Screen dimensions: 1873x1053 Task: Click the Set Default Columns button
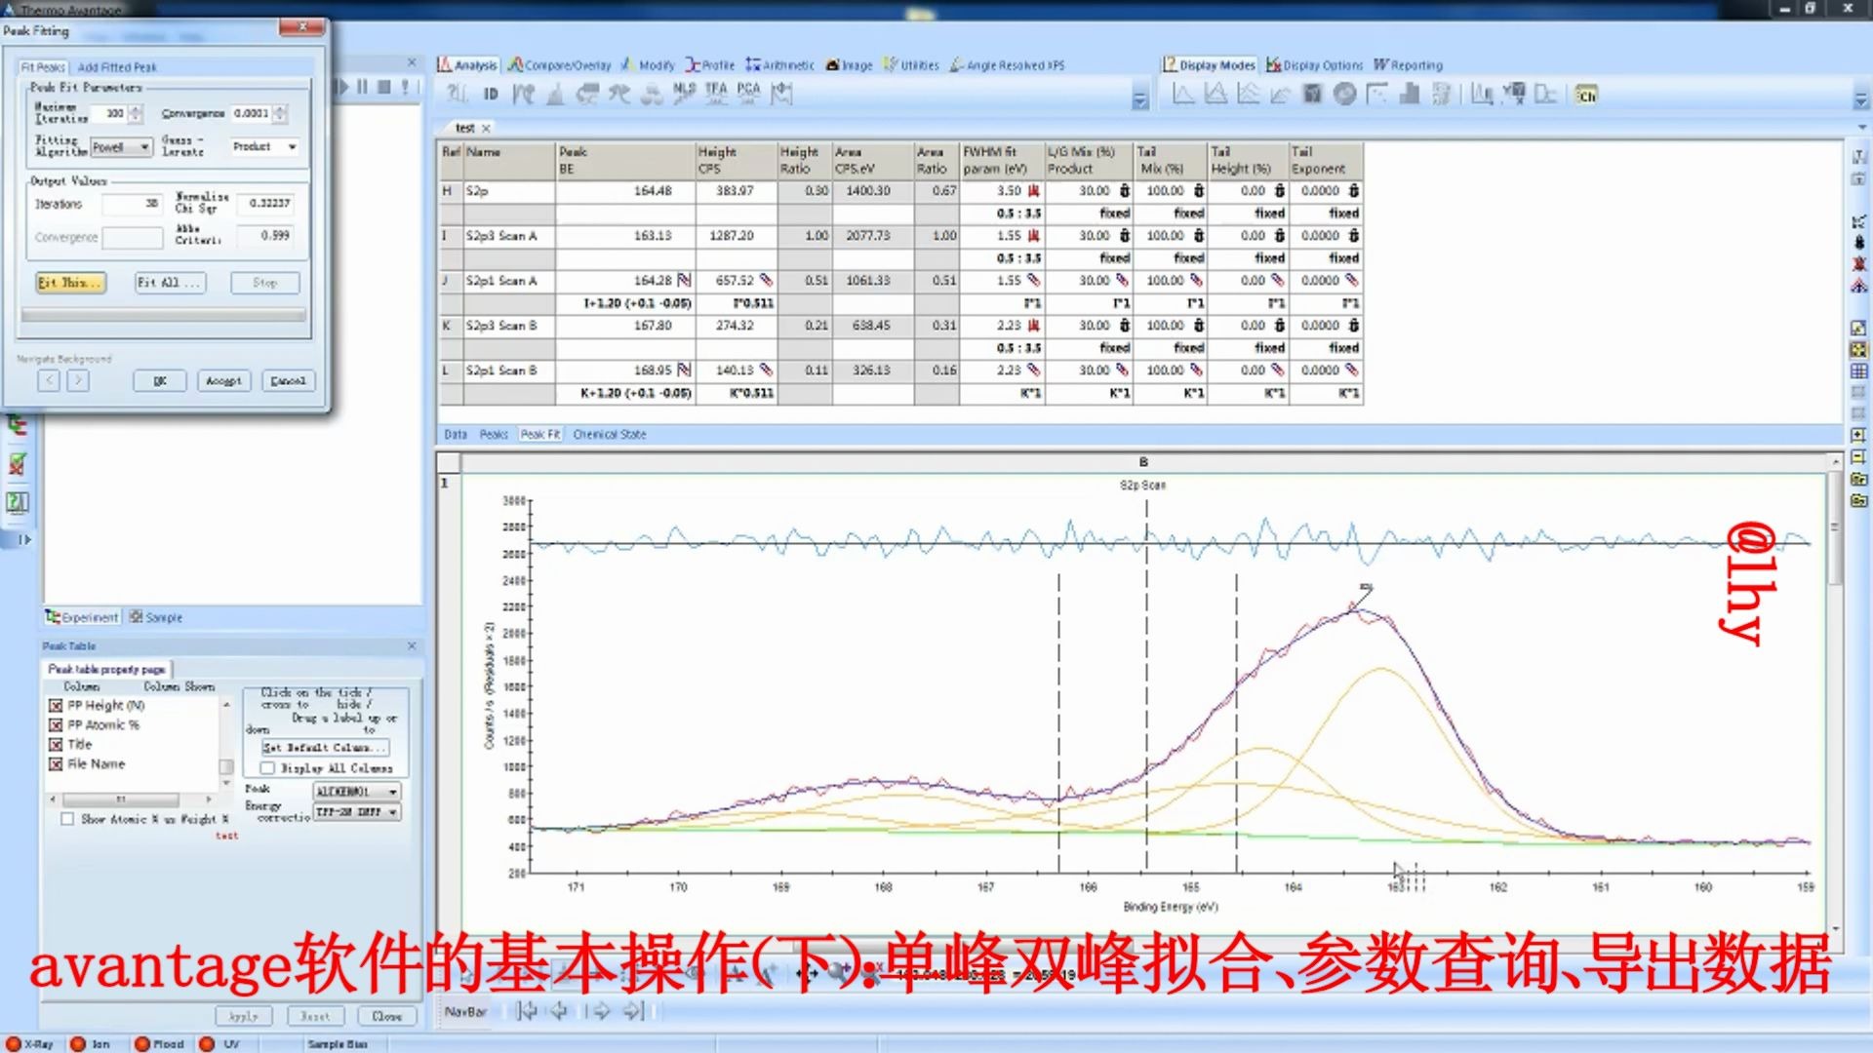325,748
